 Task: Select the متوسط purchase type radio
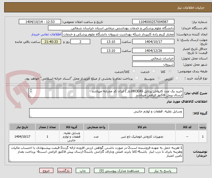pos(159,78)
